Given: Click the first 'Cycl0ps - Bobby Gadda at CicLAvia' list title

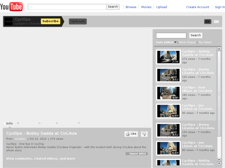Looking at the screenshot, I should (198, 53).
